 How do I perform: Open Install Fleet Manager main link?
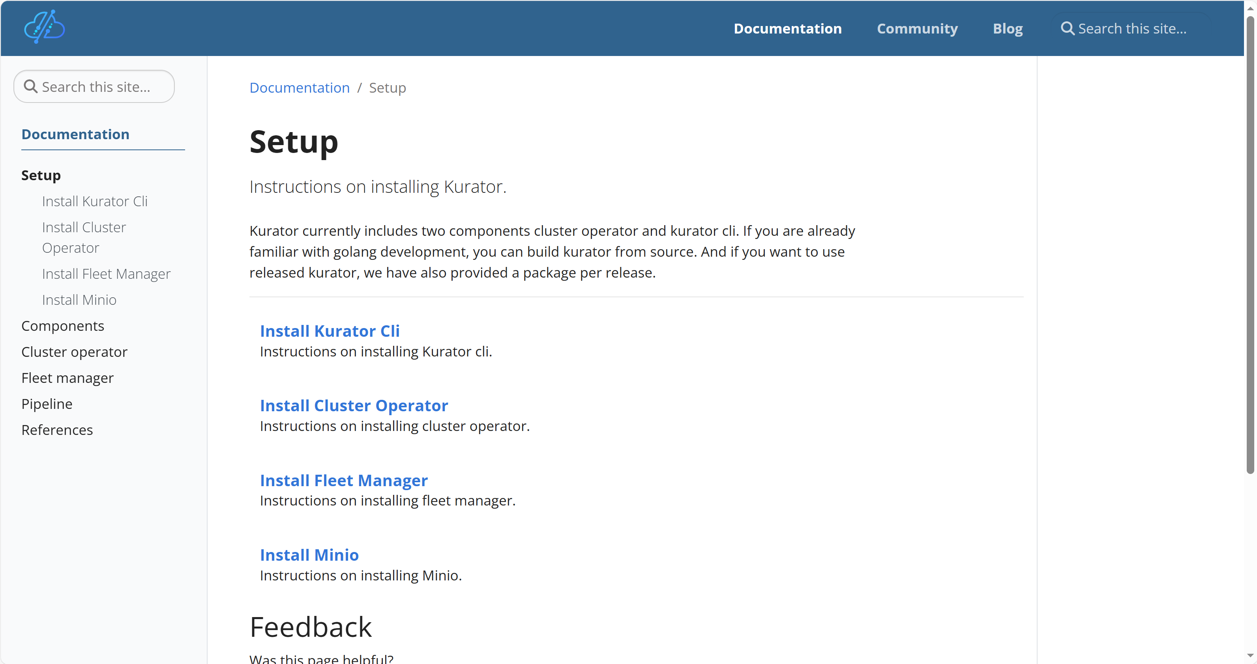(x=343, y=480)
